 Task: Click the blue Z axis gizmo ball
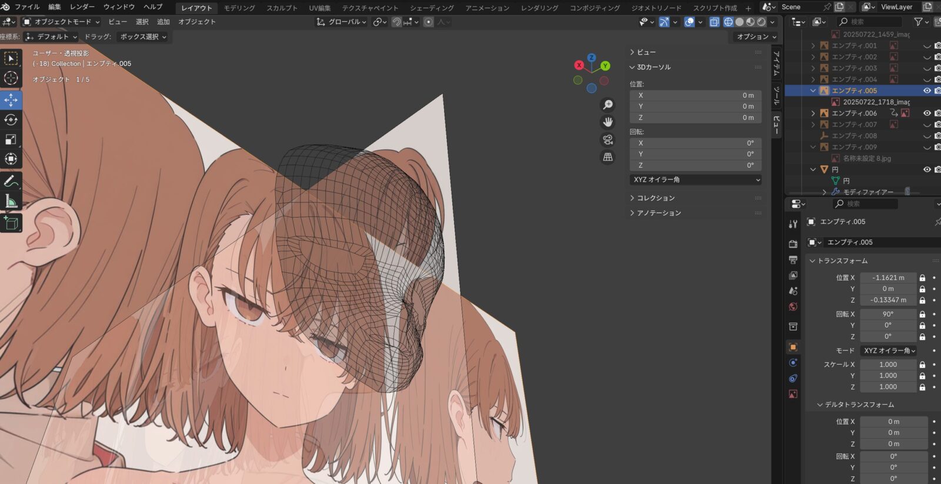click(x=591, y=58)
